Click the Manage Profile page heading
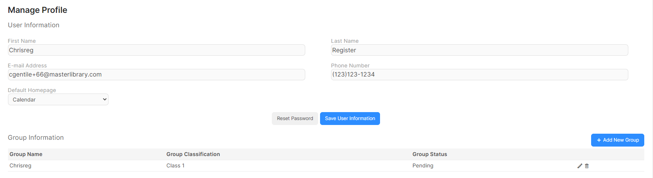This screenshot has height=178, width=653. [x=38, y=10]
